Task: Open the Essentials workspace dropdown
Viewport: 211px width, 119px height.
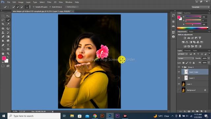Action: [x=200, y=7]
